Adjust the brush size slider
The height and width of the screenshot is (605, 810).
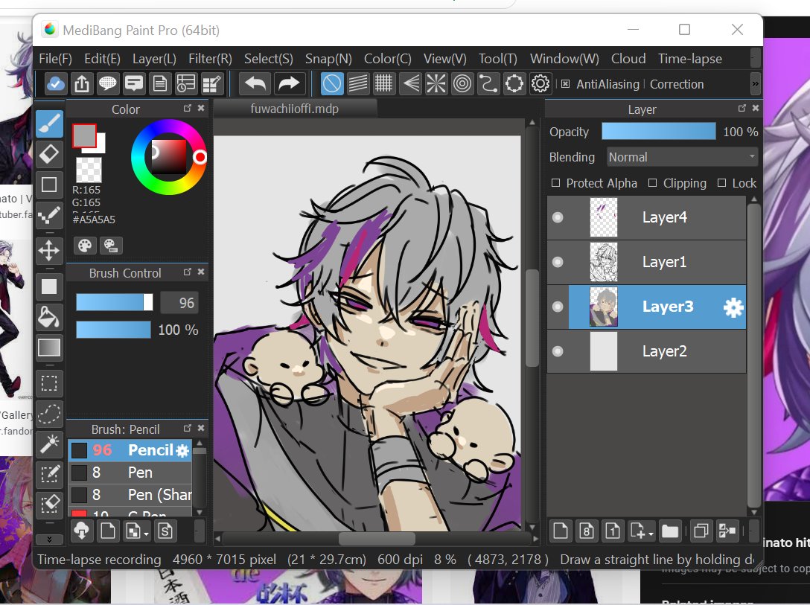[114, 302]
